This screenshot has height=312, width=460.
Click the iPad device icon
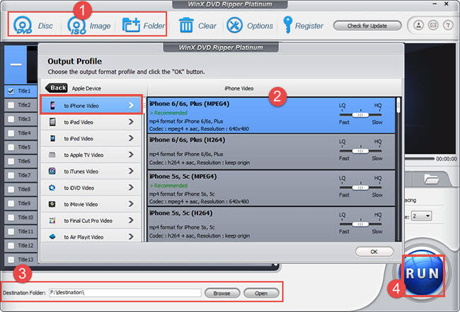coord(52,122)
